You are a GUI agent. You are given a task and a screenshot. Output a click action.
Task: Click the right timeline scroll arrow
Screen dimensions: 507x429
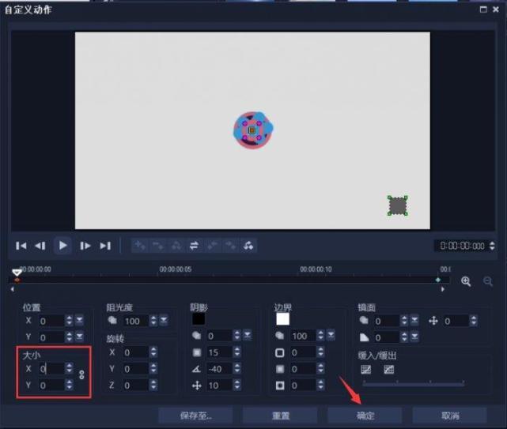point(443,289)
